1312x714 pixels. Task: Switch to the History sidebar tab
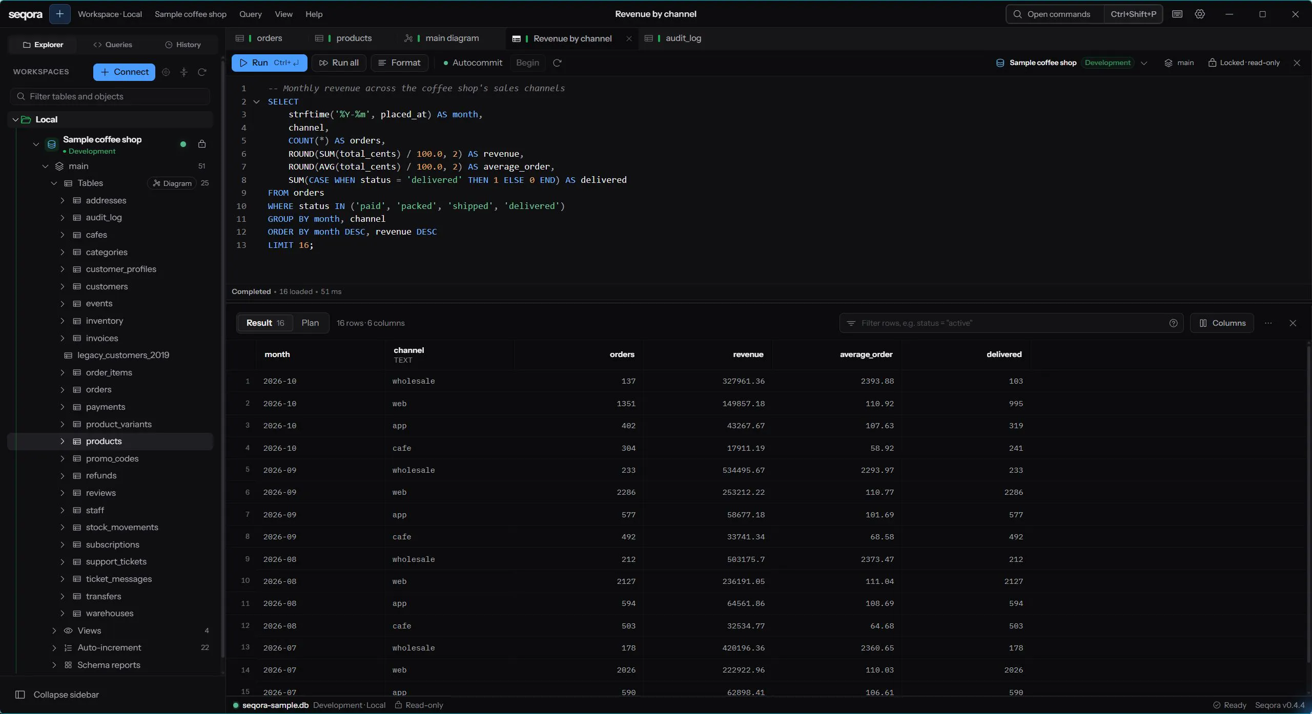click(182, 45)
